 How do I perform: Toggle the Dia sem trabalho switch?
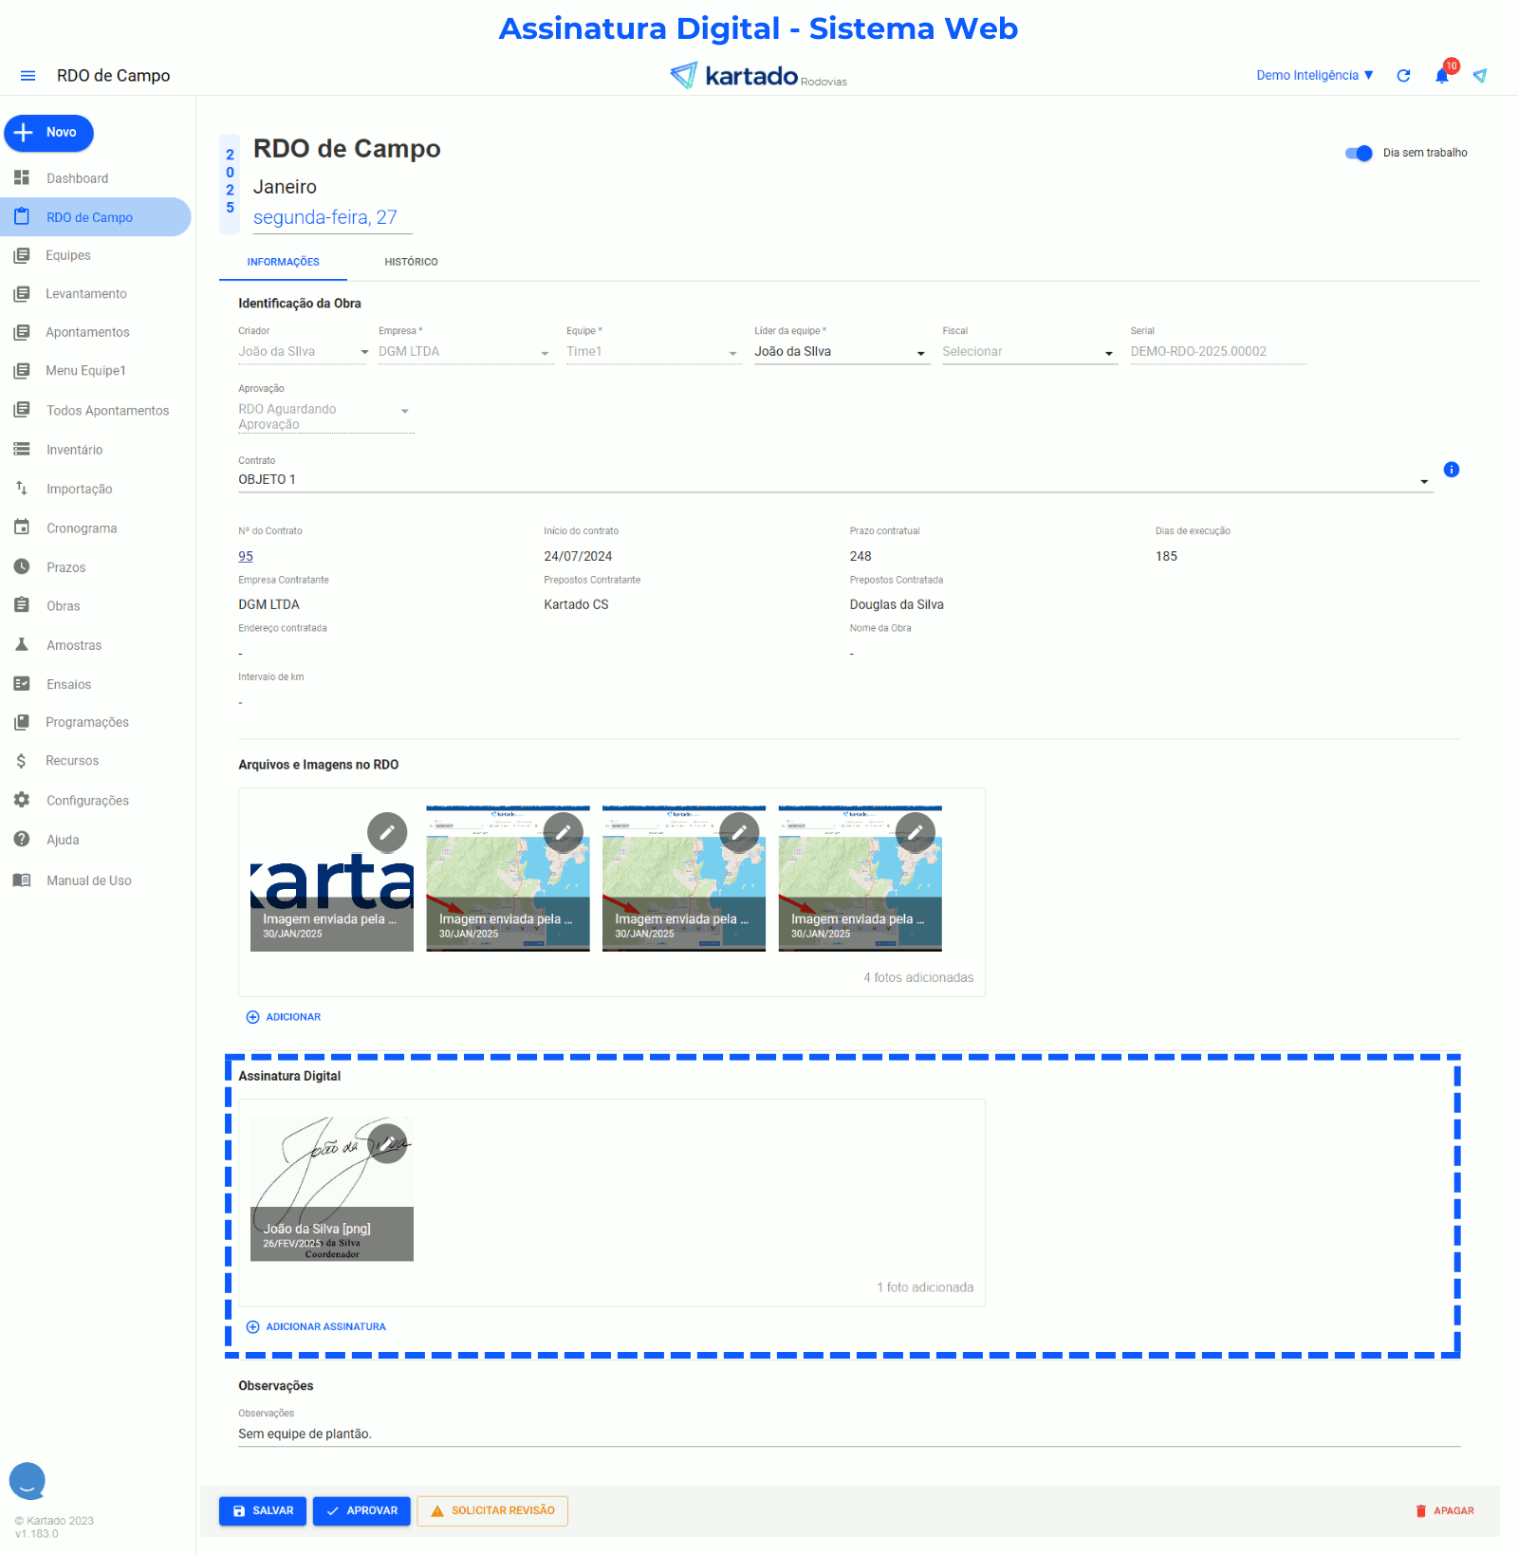click(1359, 153)
